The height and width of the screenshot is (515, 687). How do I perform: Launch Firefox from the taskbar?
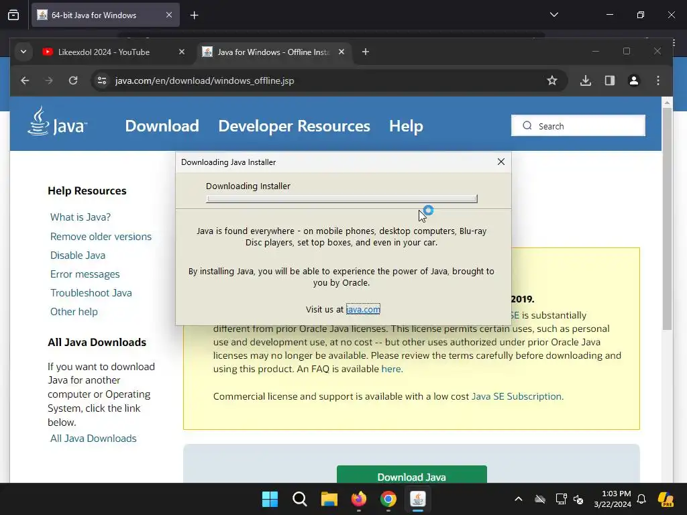359,499
